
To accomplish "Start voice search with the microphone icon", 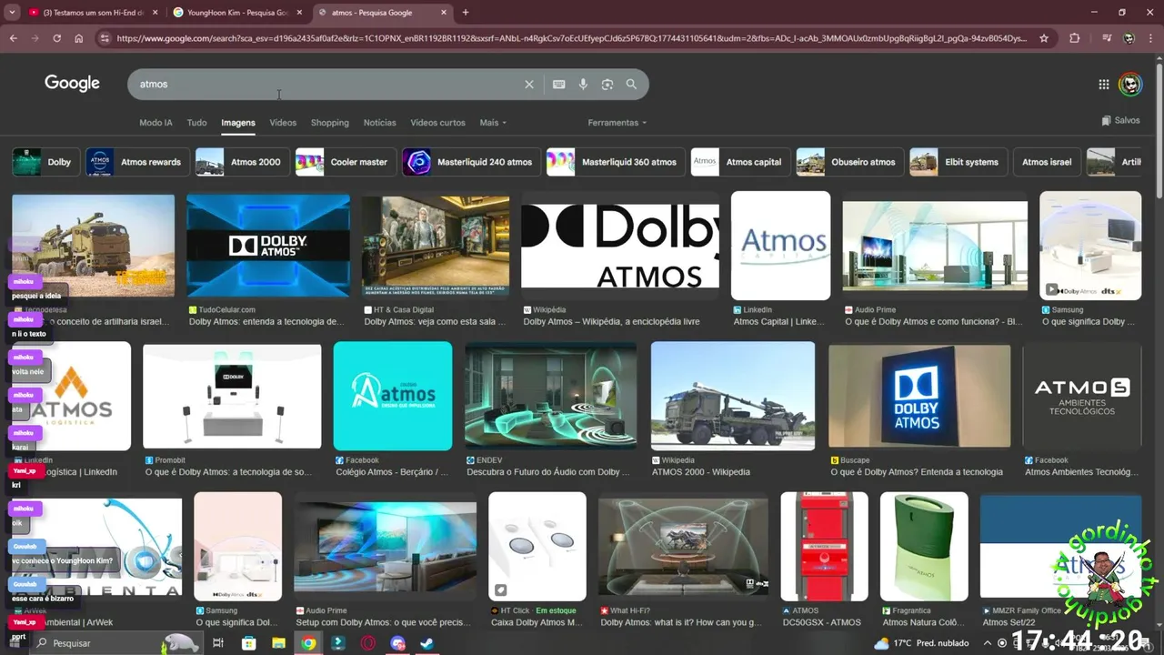I will pyautogui.click(x=583, y=85).
